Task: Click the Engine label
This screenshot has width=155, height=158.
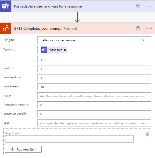Action: [10, 40]
